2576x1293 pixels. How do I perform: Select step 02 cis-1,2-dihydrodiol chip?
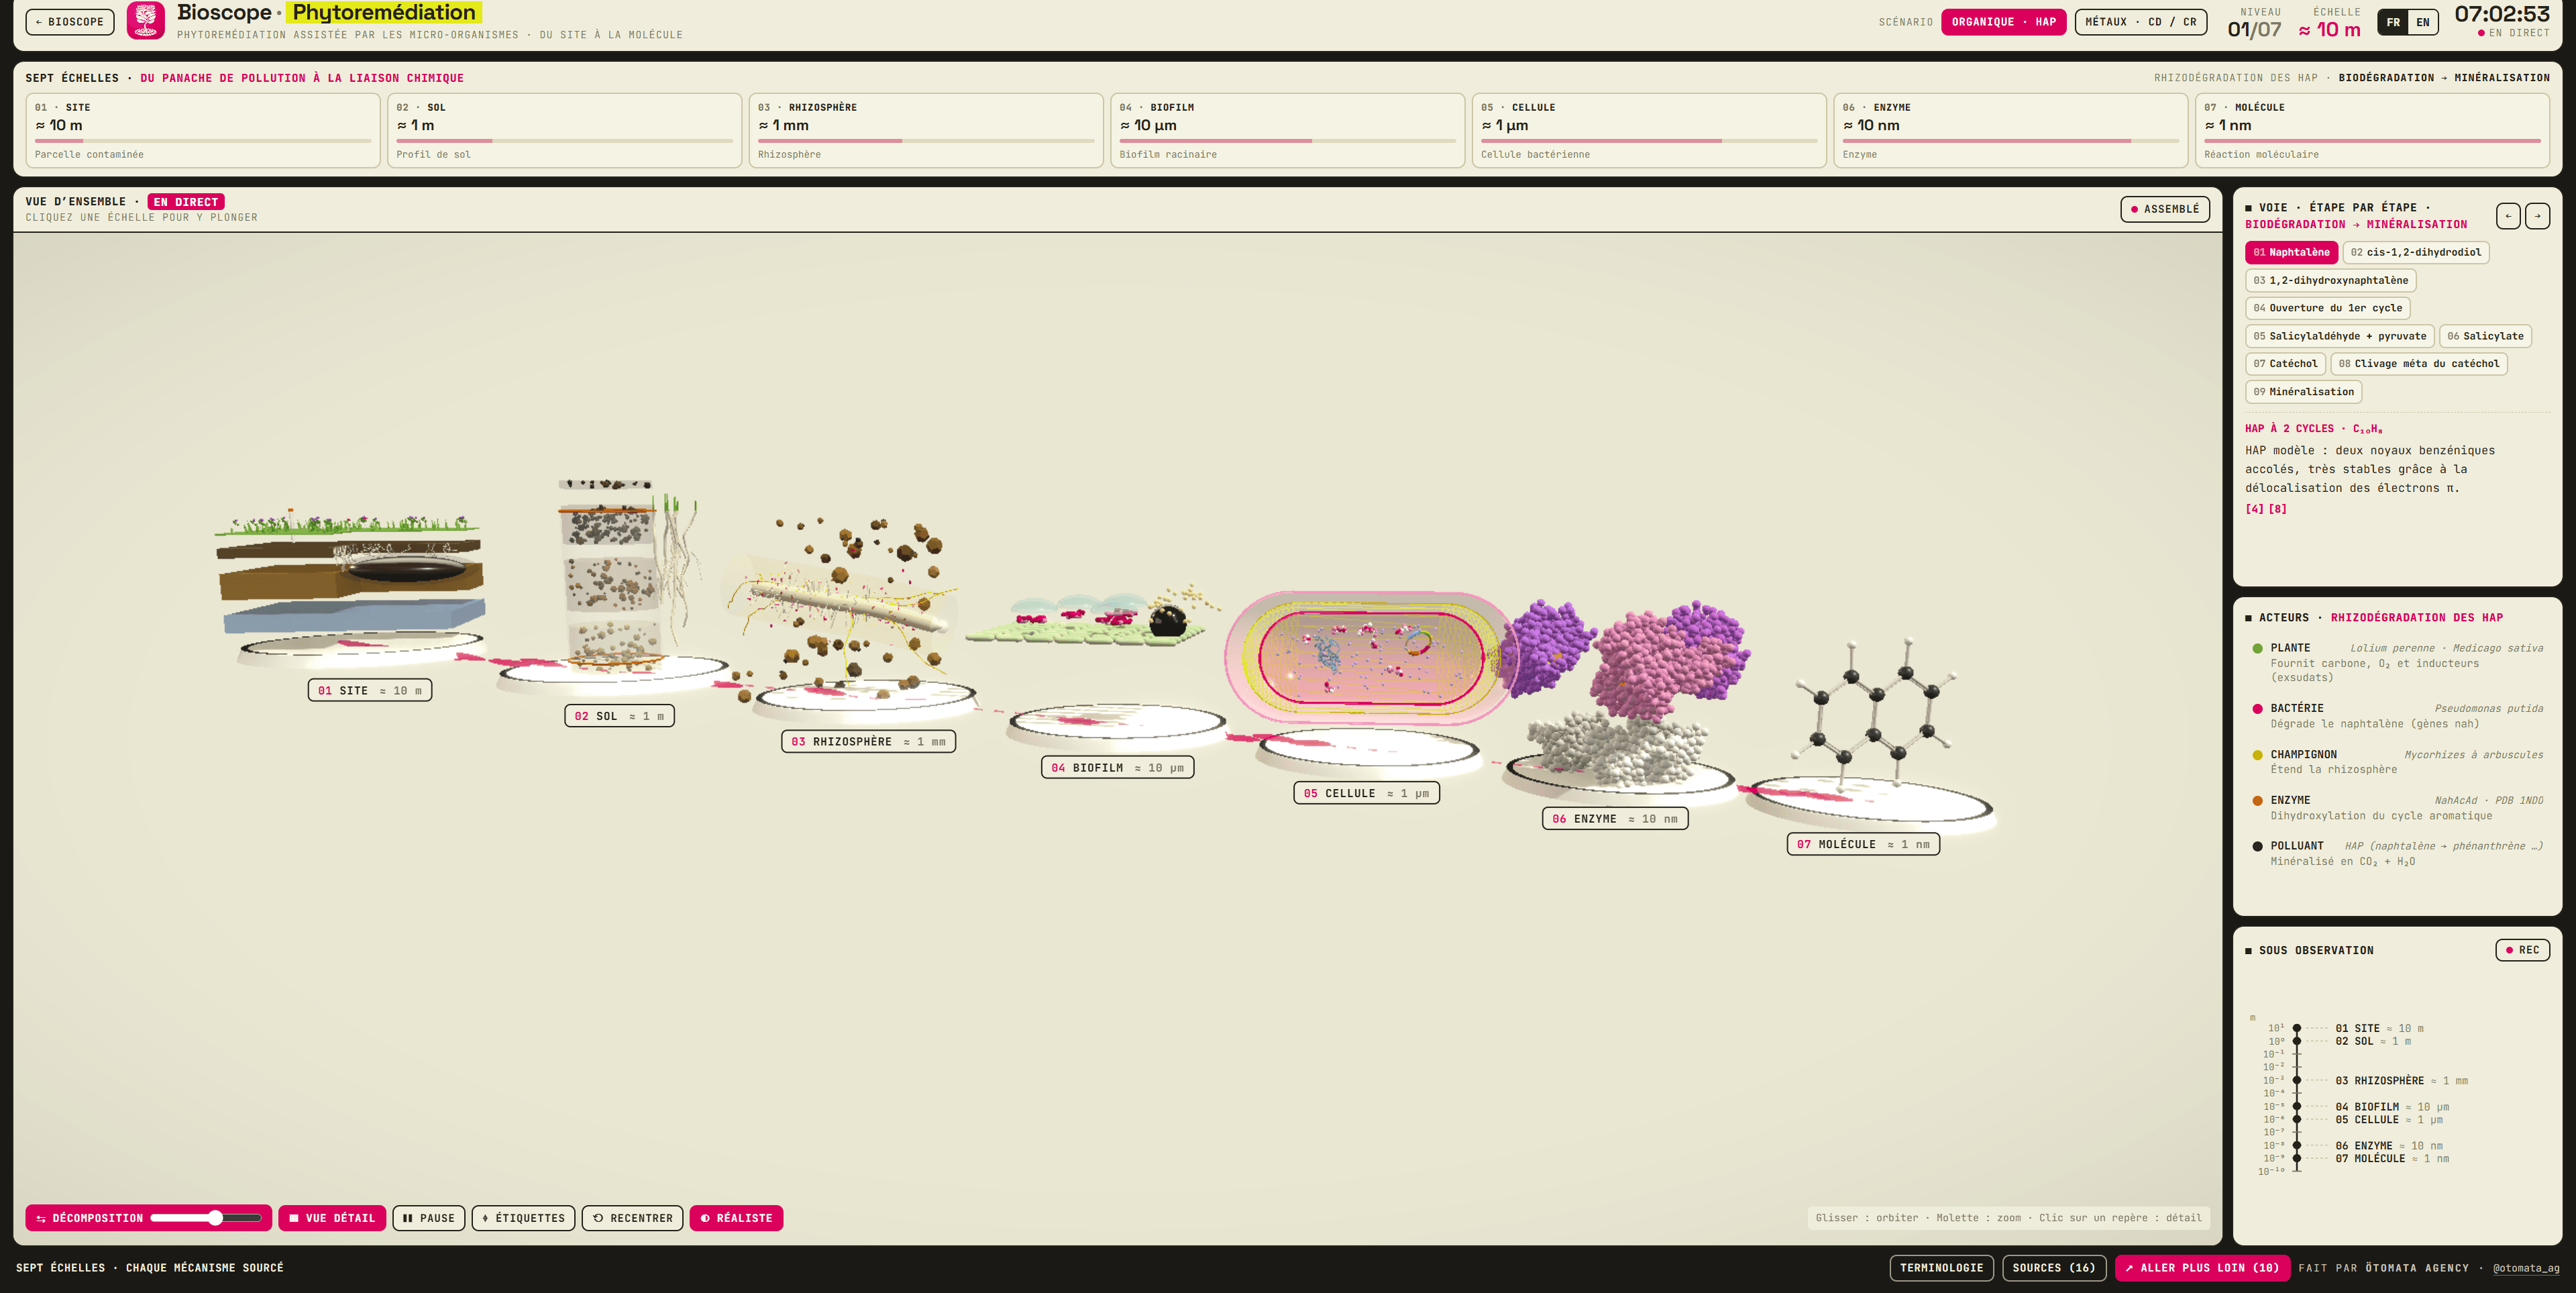[x=2415, y=252]
